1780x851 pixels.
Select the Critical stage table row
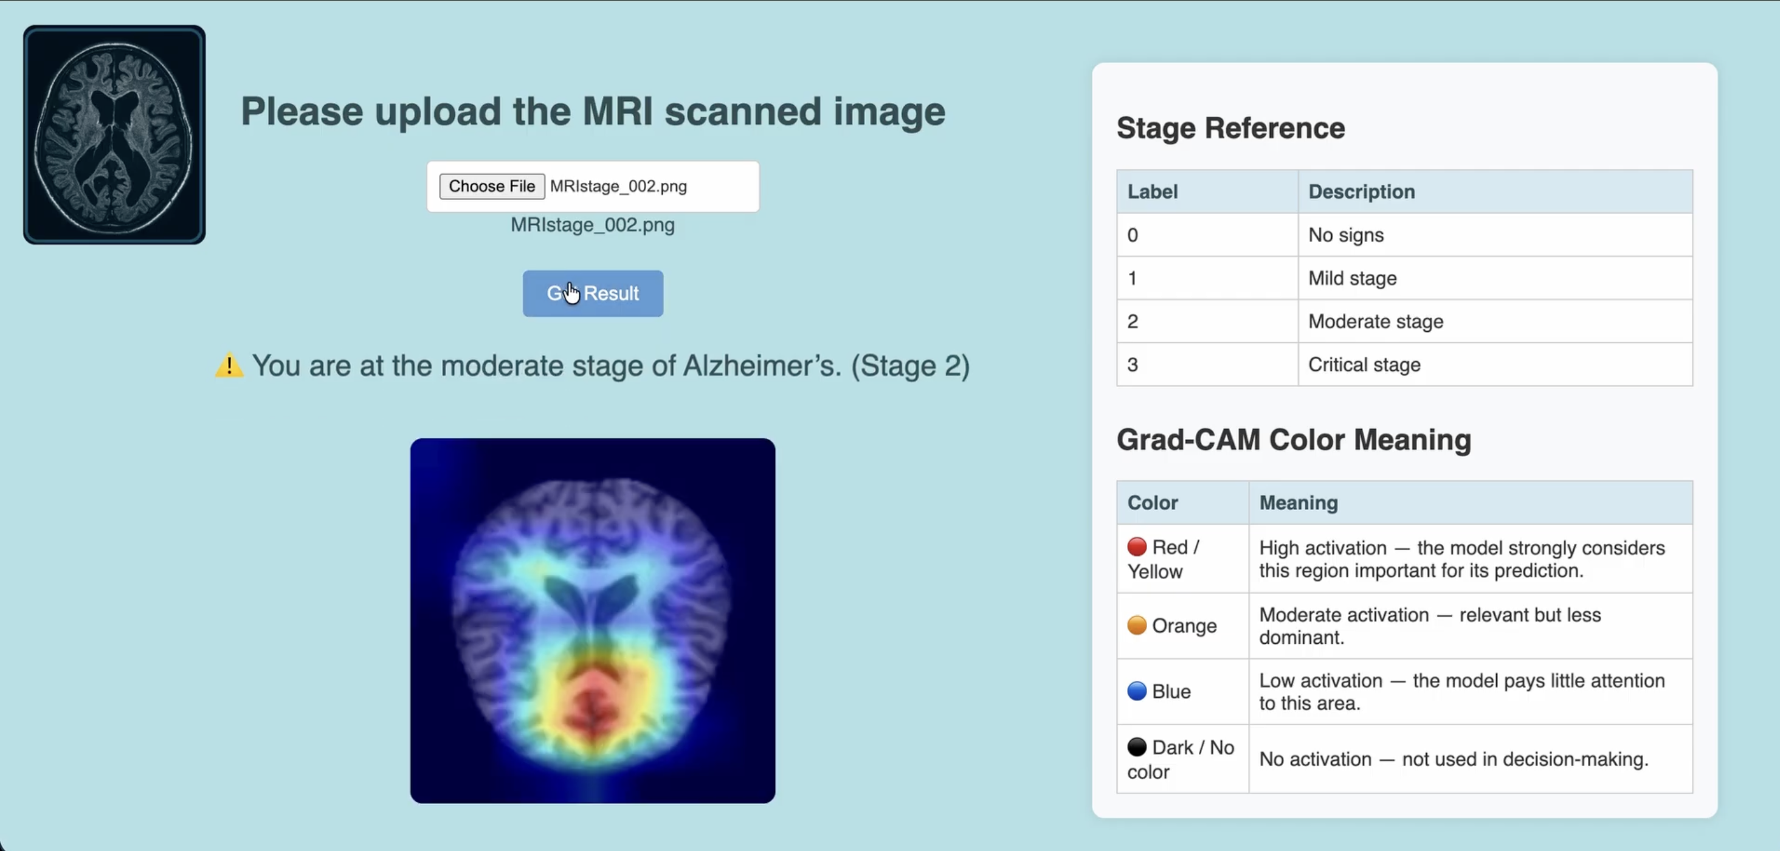[x=1404, y=365]
